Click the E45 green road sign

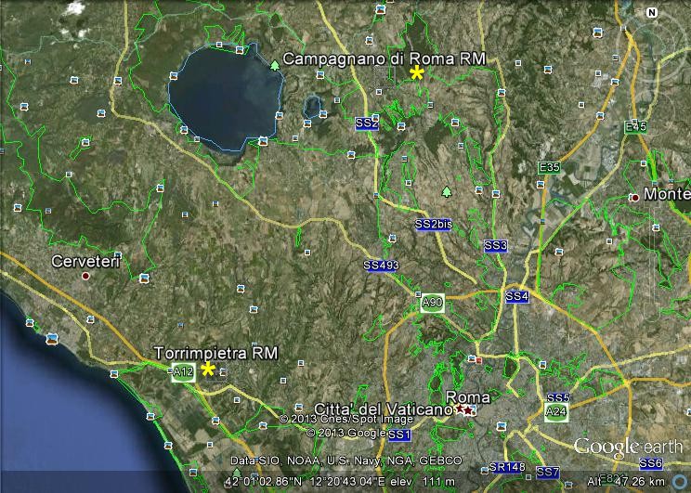point(635,126)
